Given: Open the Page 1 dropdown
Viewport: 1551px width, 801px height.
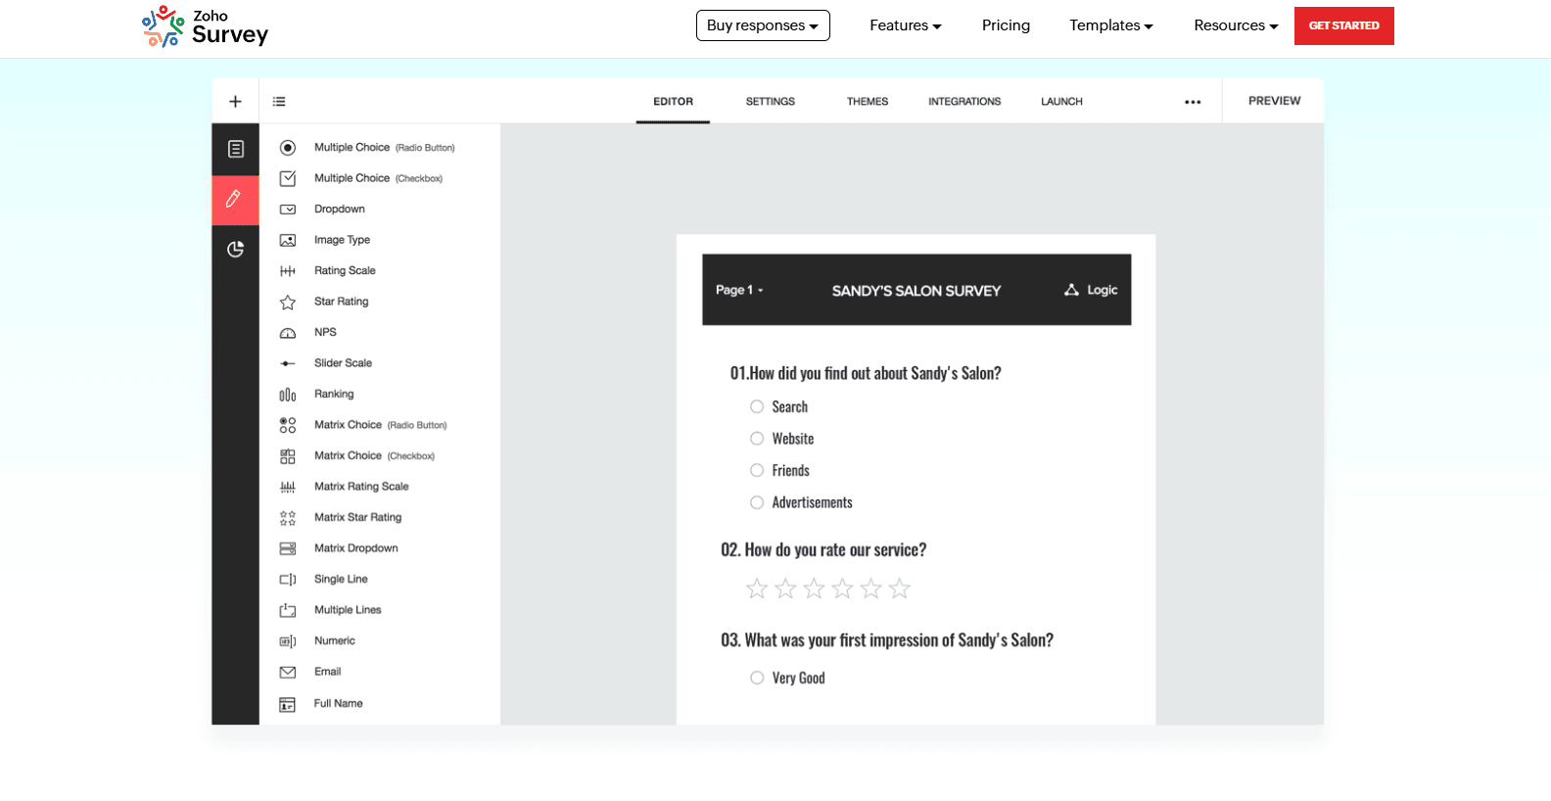Looking at the screenshot, I should coord(739,290).
